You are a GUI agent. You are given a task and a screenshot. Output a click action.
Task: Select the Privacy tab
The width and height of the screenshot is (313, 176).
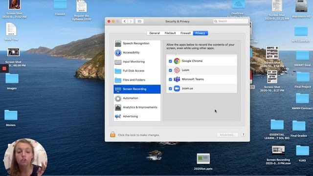(x=200, y=33)
